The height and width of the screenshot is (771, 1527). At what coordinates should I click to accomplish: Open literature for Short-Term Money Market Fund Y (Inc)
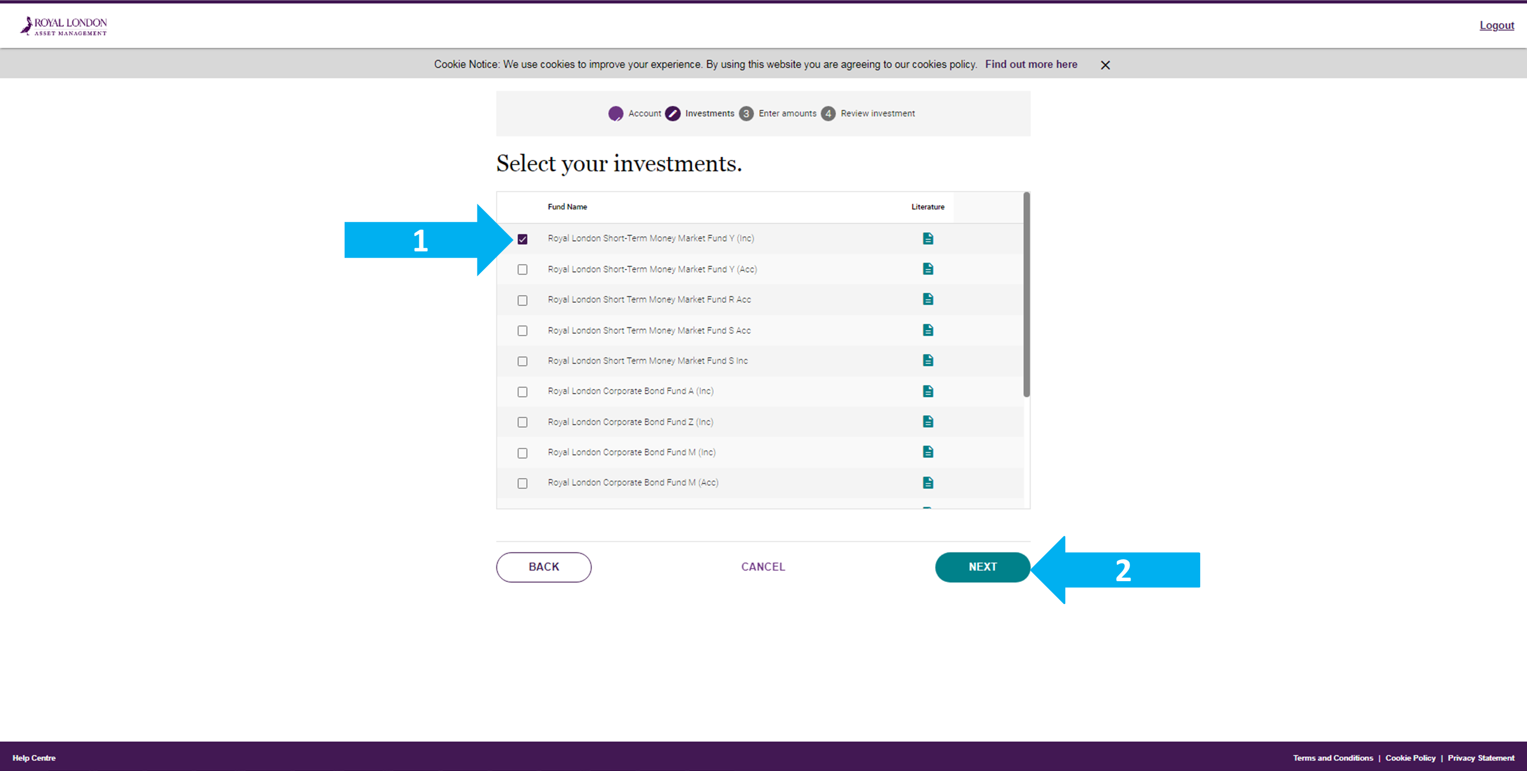click(x=928, y=238)
